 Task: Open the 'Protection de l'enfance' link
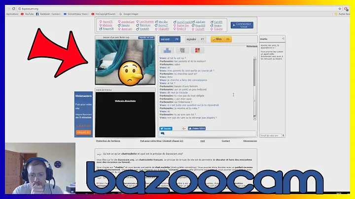pyautogui.click(x=108, y=141)
